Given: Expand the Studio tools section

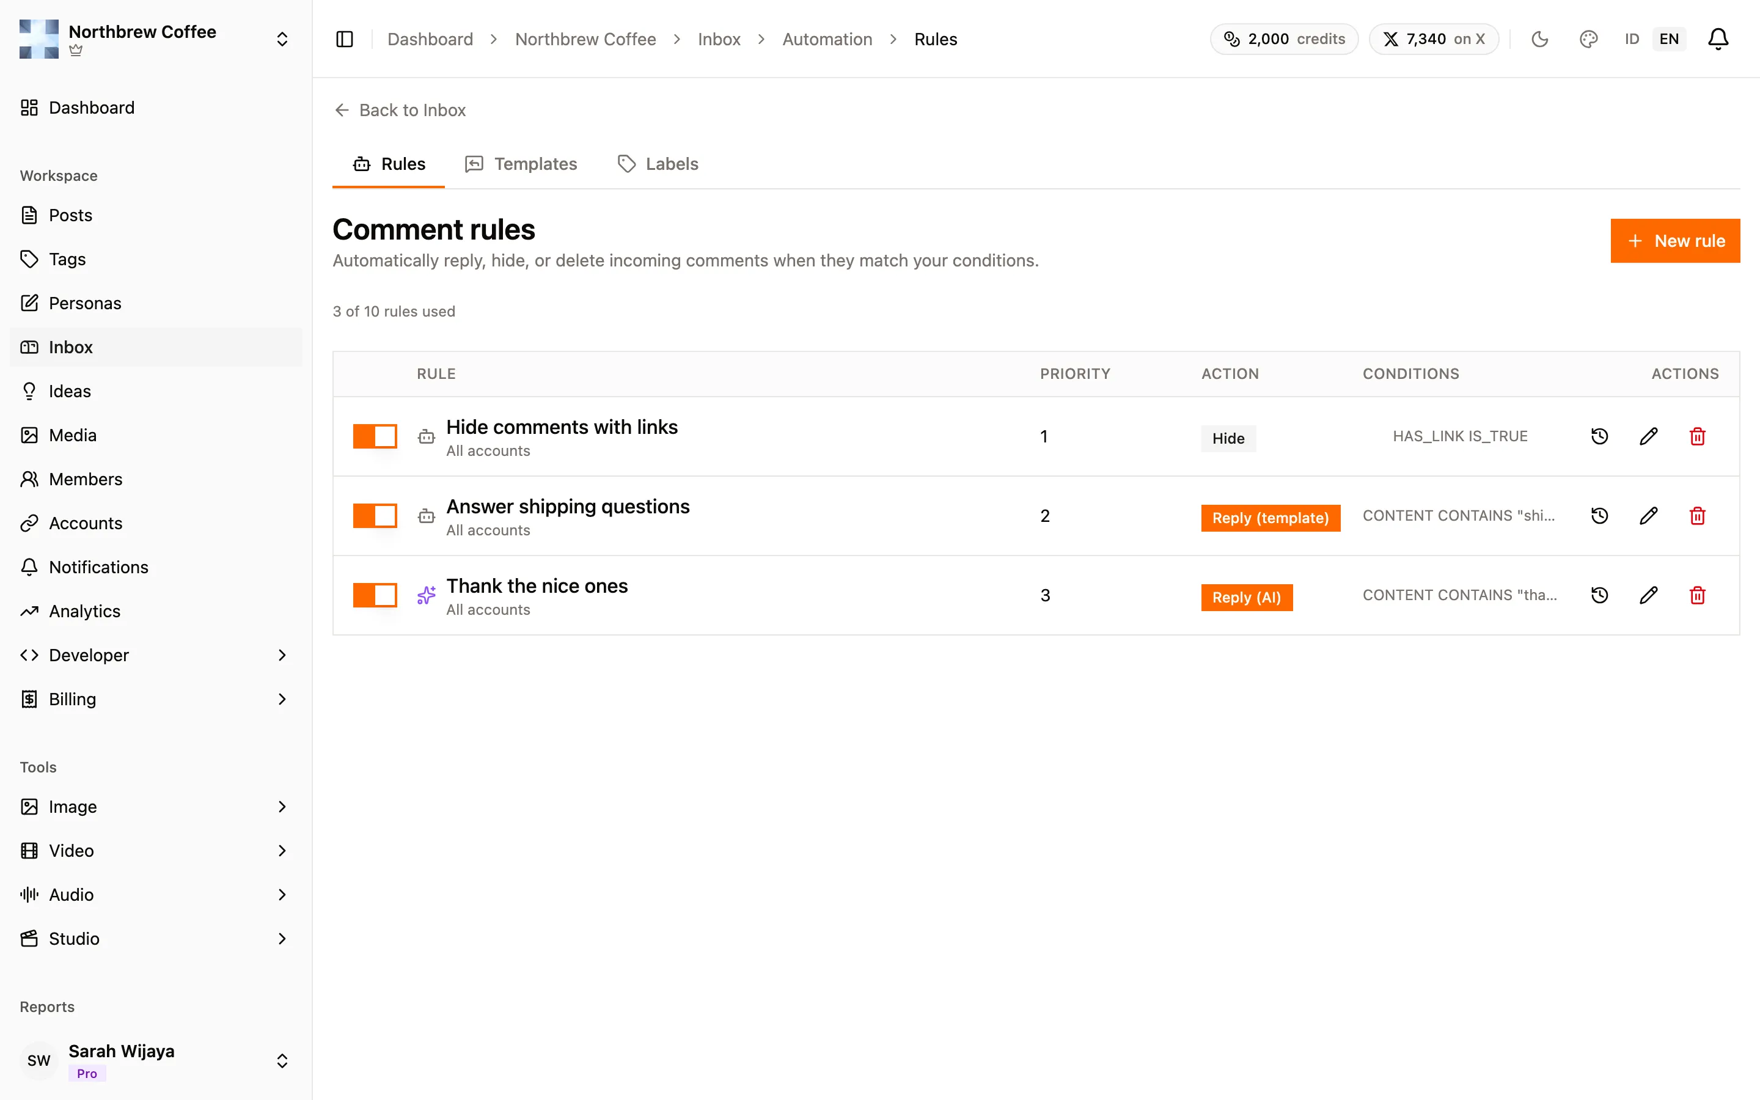Looking at the screenshot, I should coord(156,939).
